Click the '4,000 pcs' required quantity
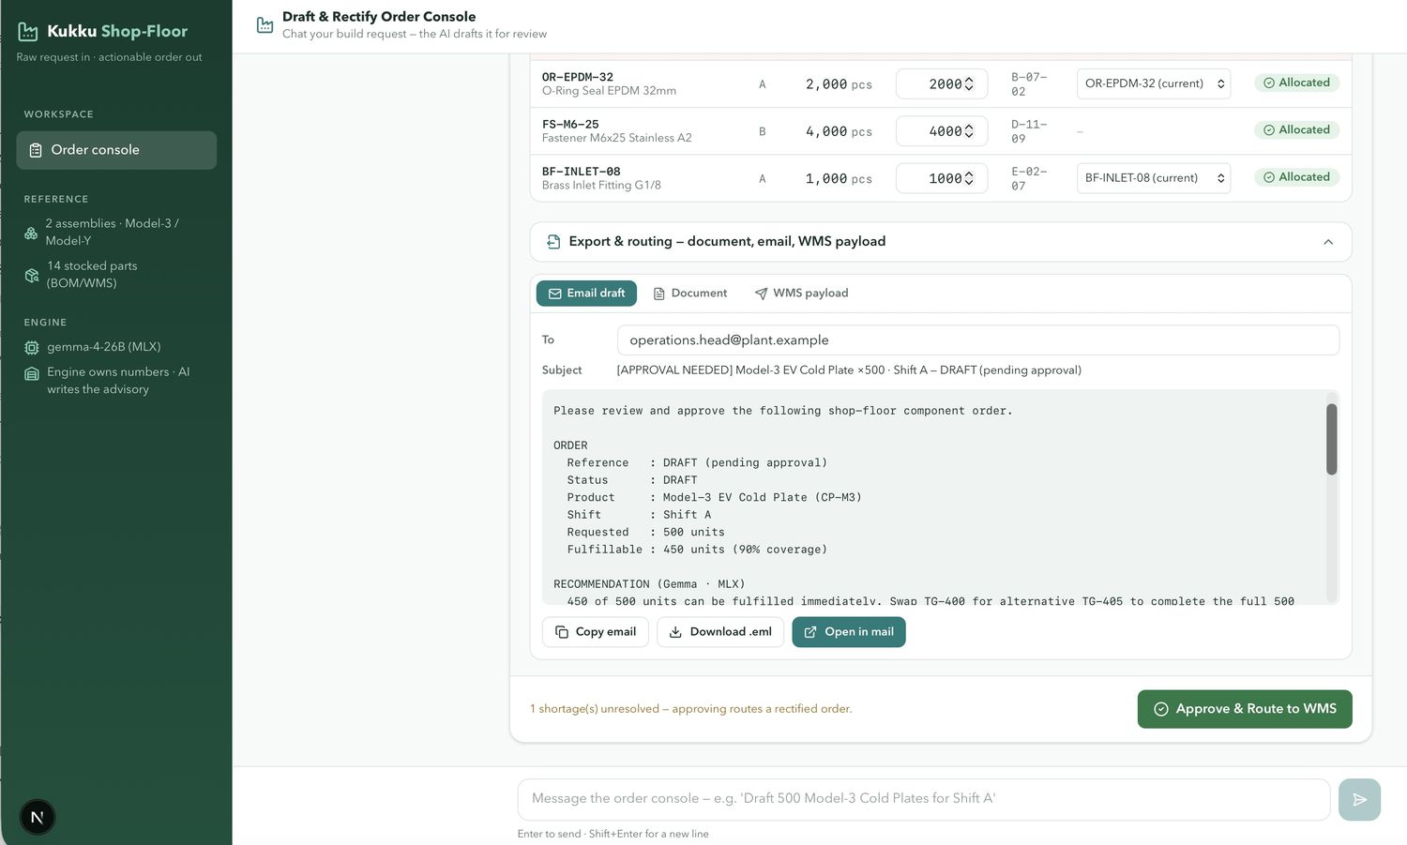This screenshot has width=1407, height=845. click(839, 132)
